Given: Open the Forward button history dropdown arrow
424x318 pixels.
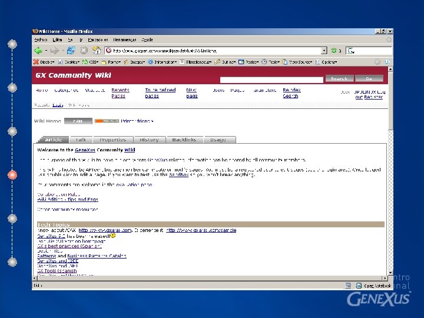Looking at the screenshot, I should pos(63,51).
